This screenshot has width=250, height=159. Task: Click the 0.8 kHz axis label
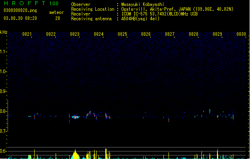pos(4,111)
